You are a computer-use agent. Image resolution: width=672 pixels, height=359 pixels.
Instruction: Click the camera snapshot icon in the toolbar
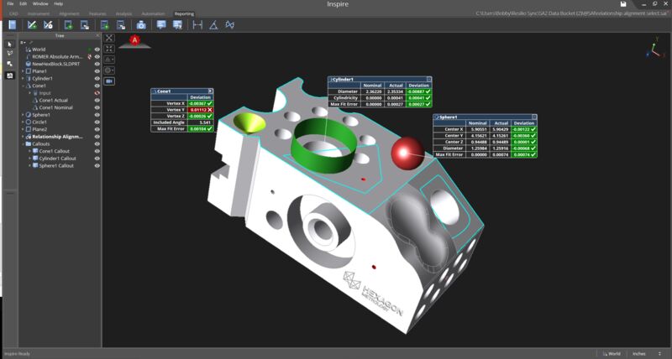141,25
